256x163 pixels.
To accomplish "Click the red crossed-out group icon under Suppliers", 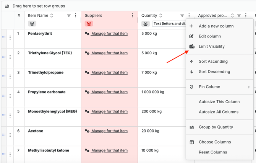I will point(89,24).
